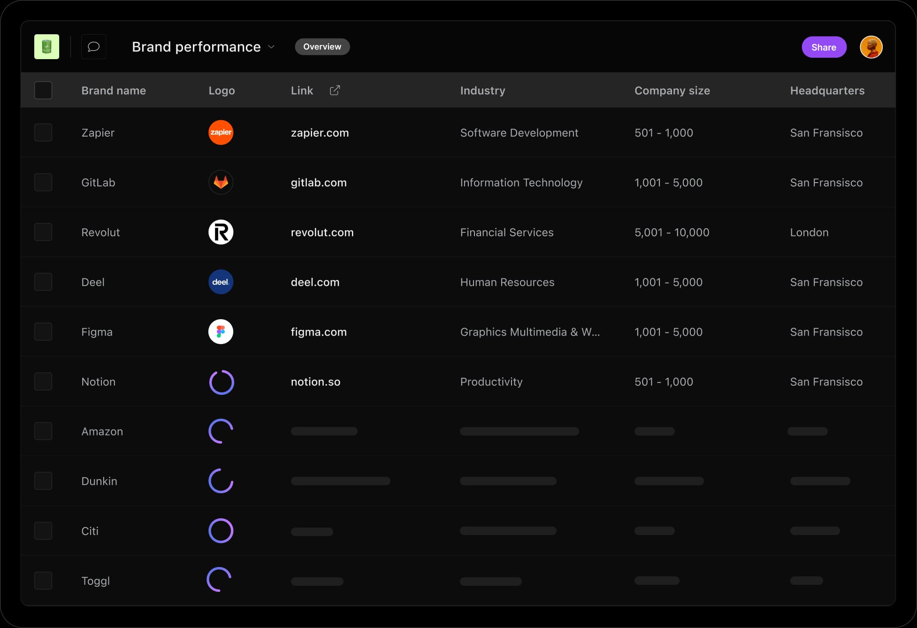Select the GitLab row checkbox

(43, 182)
